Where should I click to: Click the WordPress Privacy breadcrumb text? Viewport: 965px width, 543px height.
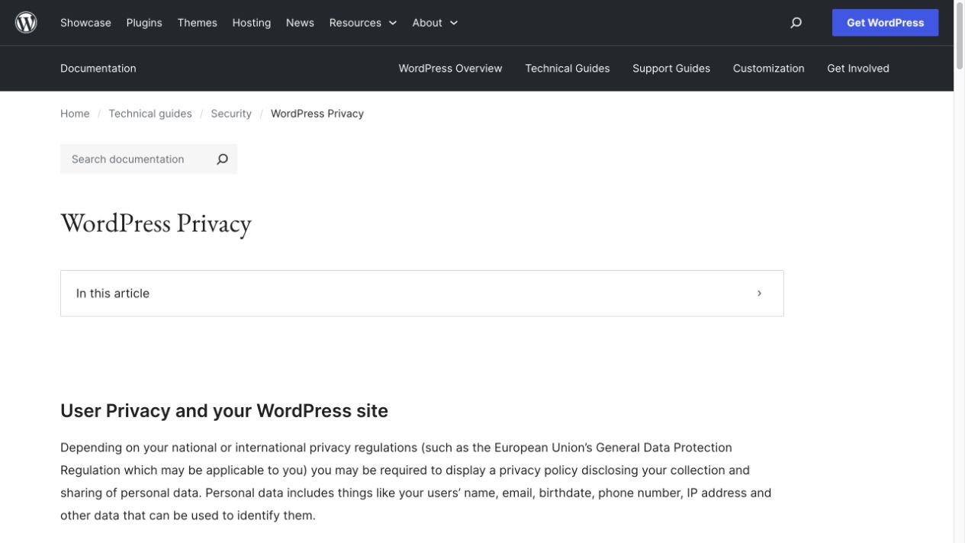pos(317,114)
